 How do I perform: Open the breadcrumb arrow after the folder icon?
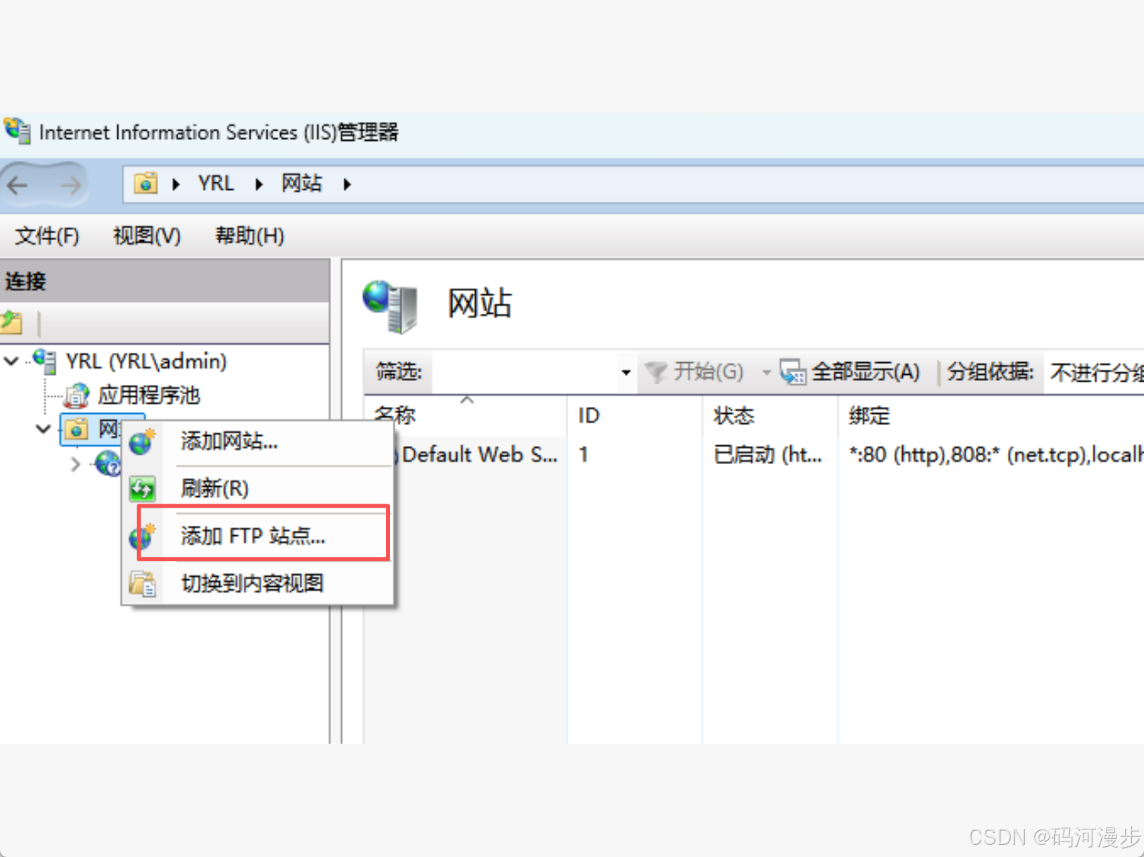click(176, 184)
